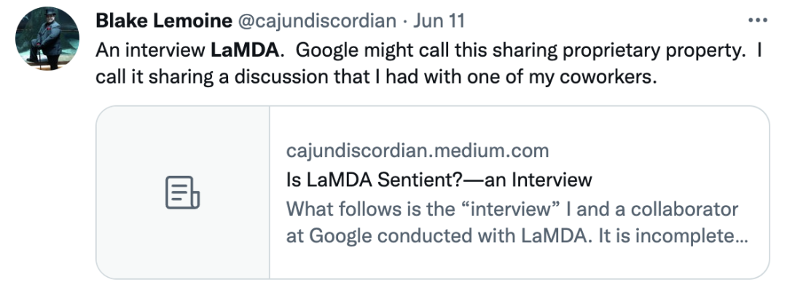The width and height of the screenshot is (787, 293).
Task: Click the quoted "interview" word in card preview
Action: (508, 209)
